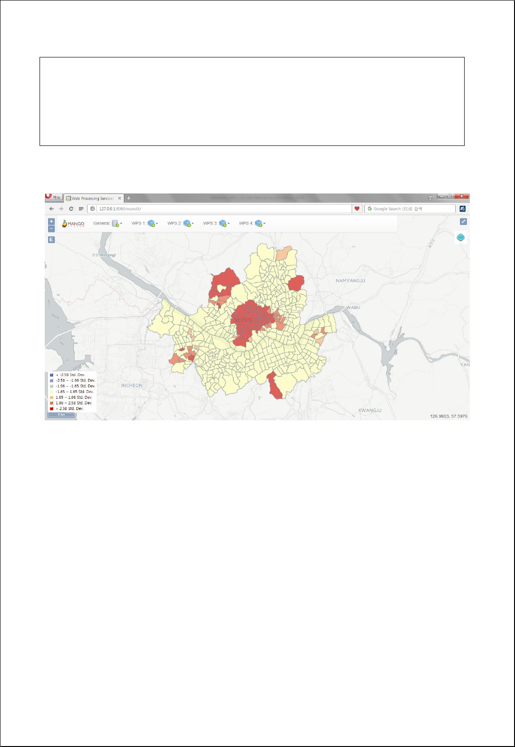Click the '-1.96 ~ -1.65 Std. Dev.' legend label
The height and width of the screenshot is (747, 515).
tap(75, 386)
